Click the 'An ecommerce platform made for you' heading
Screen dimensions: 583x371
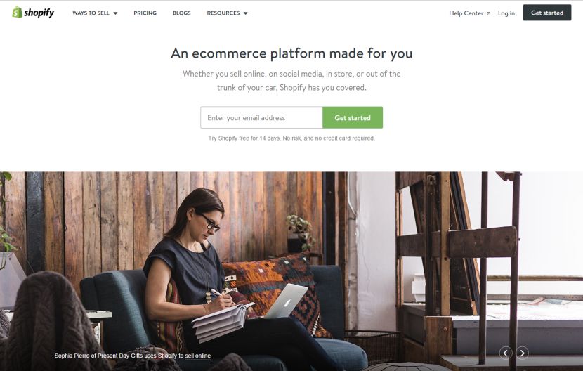pyautogui.click(x=291, y=53)
